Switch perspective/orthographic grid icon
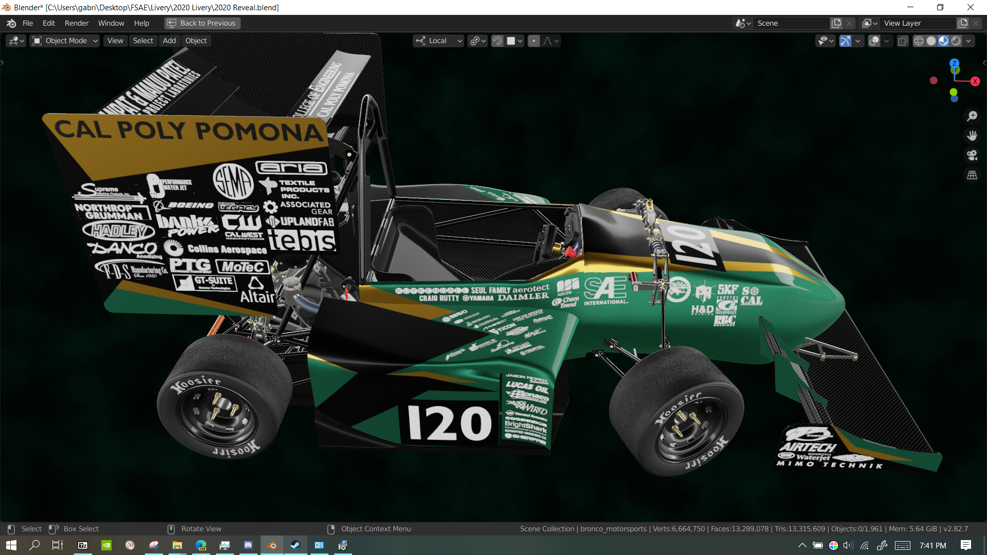The width and height of the screenshot is (987, 555). click(x=972, y=175)
